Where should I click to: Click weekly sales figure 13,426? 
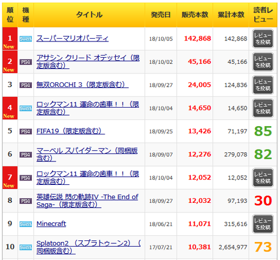point(199,131)
